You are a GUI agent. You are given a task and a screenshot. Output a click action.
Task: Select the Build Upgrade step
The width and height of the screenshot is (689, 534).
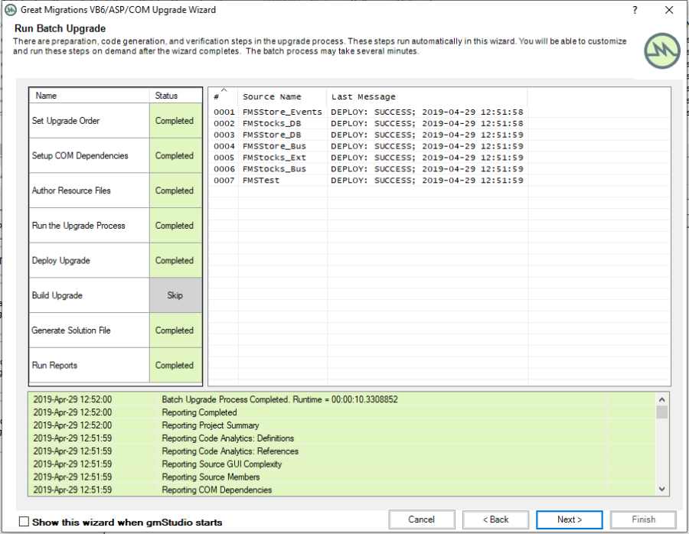(89, 295)
